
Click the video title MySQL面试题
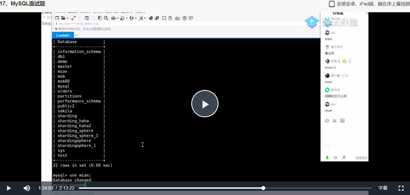[x=28, y=4]
